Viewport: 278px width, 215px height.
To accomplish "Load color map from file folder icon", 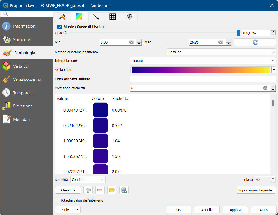I will click(x=112, y=190).
